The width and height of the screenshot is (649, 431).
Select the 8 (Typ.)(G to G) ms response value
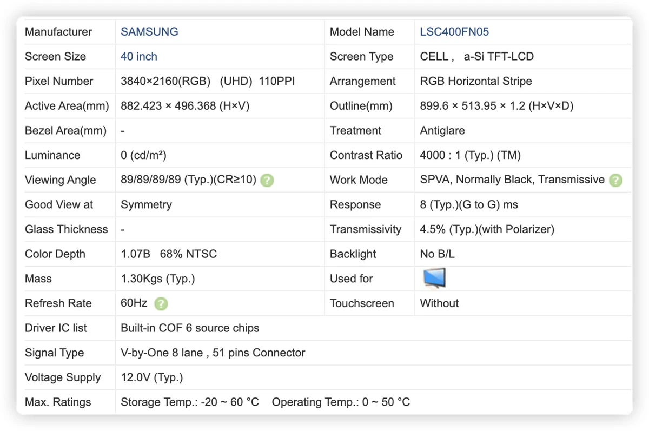(469, 204)
